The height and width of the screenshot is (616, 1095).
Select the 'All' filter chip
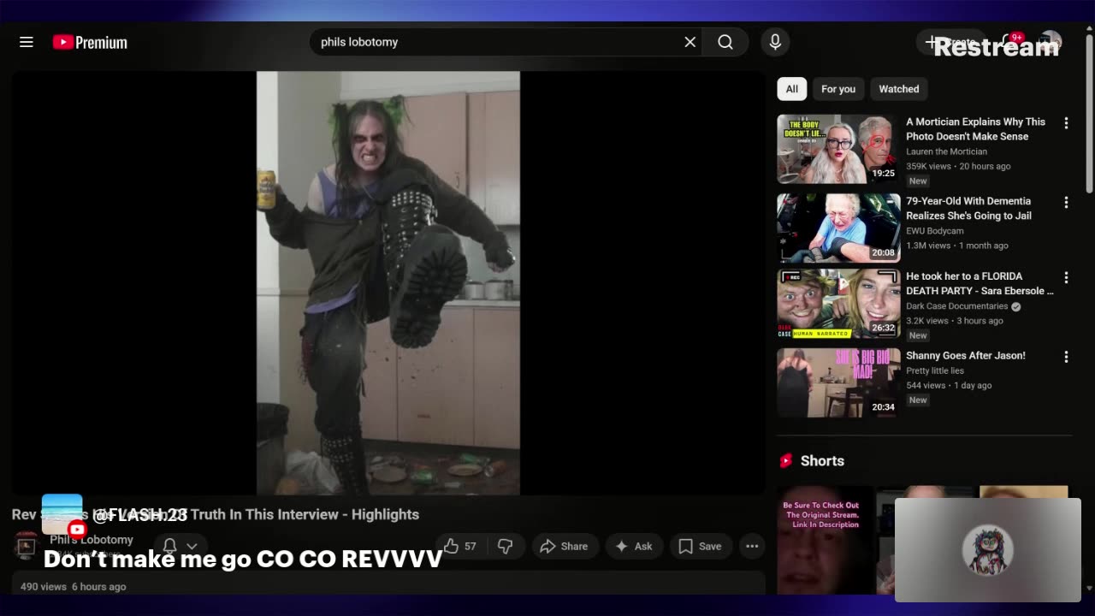click(791, 89)
